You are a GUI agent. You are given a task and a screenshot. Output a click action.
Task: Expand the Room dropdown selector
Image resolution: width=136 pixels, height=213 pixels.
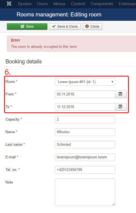click(x=85, y=82)
